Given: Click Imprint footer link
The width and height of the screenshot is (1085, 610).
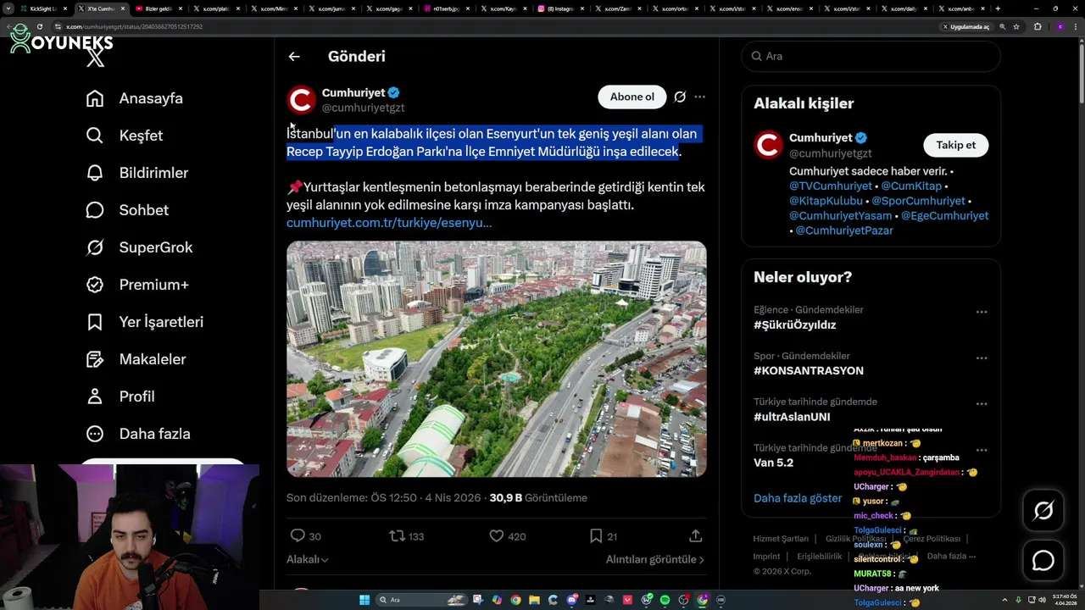Looking at the screenshot, I should (x=766, y=557).
